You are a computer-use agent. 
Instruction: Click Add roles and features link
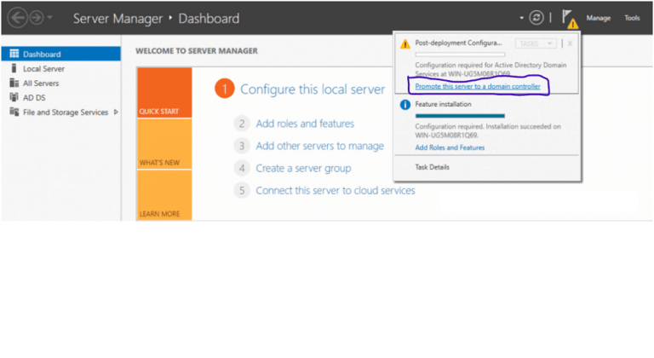coord(305,124)
